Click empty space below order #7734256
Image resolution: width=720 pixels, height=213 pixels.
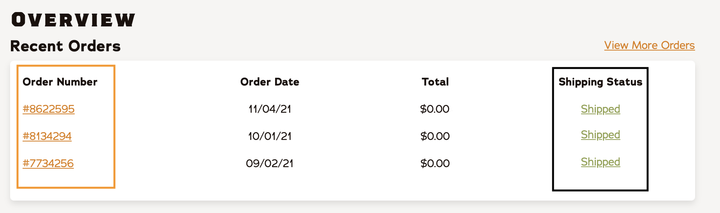65,180
